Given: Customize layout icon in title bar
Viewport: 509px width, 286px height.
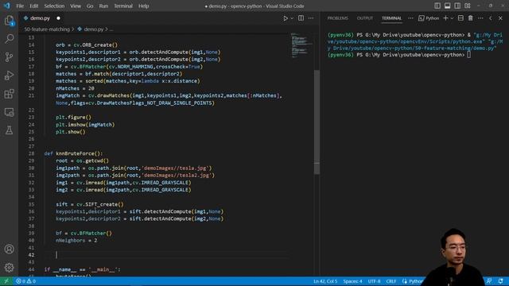Looking at the screenshot, I should click(468, 6).
